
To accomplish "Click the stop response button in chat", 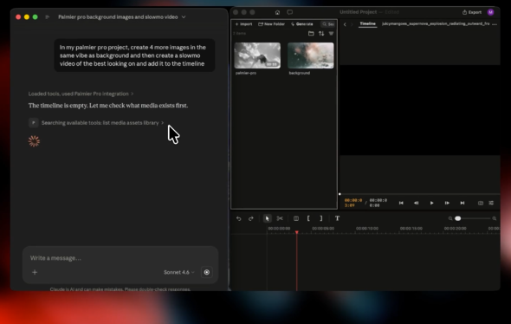I will point(207,272).
